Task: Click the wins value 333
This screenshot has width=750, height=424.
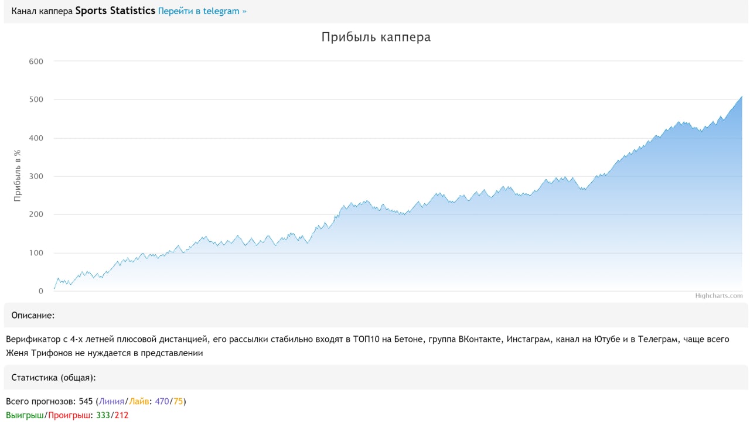Action: click(x=103, y=415)
